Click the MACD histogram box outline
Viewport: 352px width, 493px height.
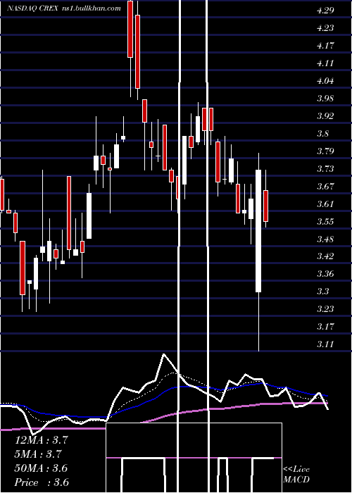tap(194, 458)
